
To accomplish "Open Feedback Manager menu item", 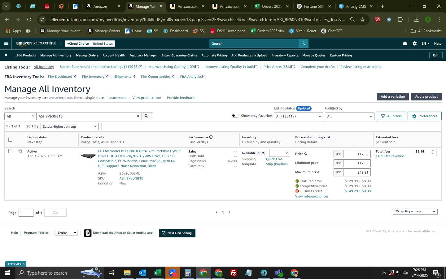I will tap(143, 55).
